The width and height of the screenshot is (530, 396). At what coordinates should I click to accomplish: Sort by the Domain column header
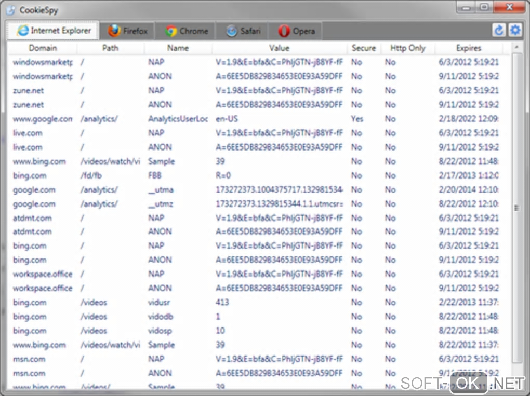point(43,48)
